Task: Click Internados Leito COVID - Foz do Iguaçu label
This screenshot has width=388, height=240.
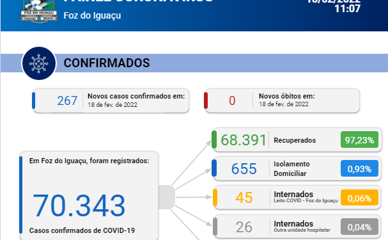Action: coord(306,197)
